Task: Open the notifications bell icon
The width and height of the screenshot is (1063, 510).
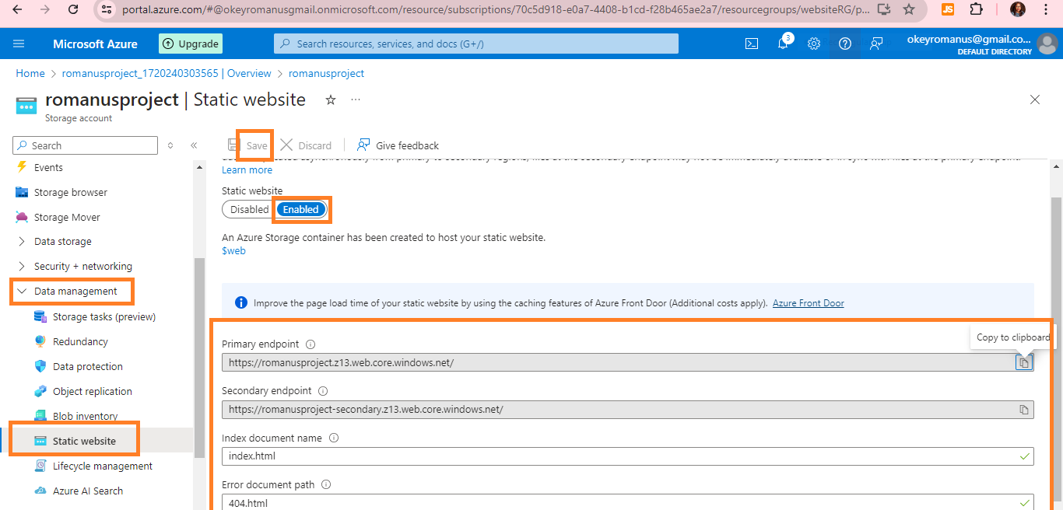Action: pos(783,44)
